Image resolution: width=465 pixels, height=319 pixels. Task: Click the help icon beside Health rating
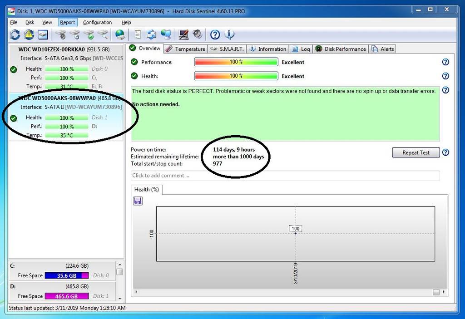445,76
